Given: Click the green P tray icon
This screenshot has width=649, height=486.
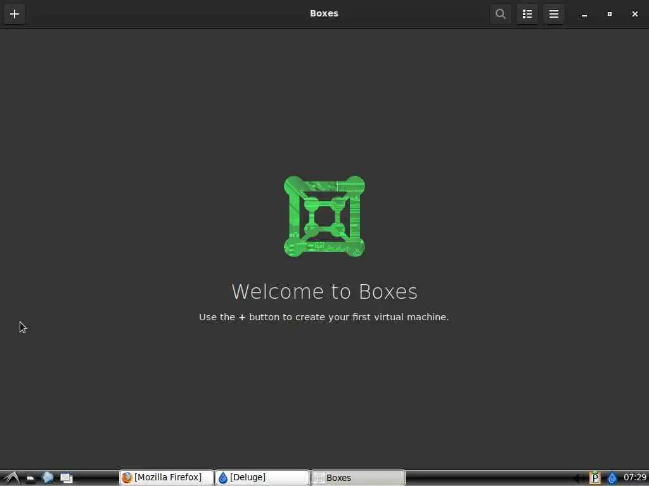Looking at the screenshot, I should (x=594, y=478).
